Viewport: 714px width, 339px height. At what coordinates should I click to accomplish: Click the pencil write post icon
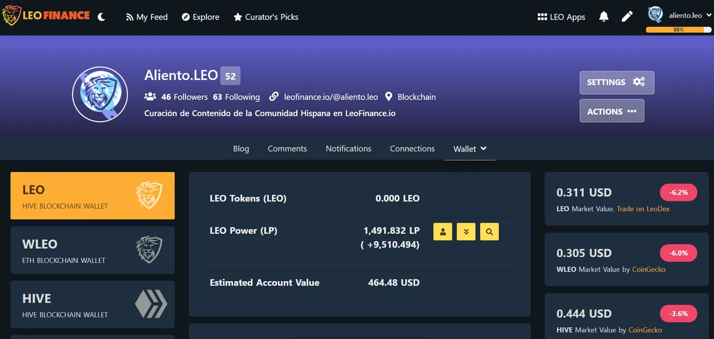(x=627, y=17)
